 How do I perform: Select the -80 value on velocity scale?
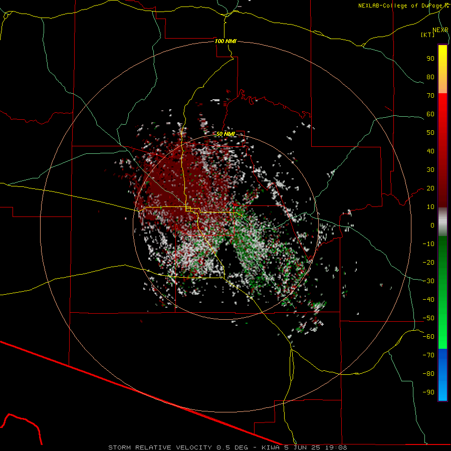click(428, 374)
